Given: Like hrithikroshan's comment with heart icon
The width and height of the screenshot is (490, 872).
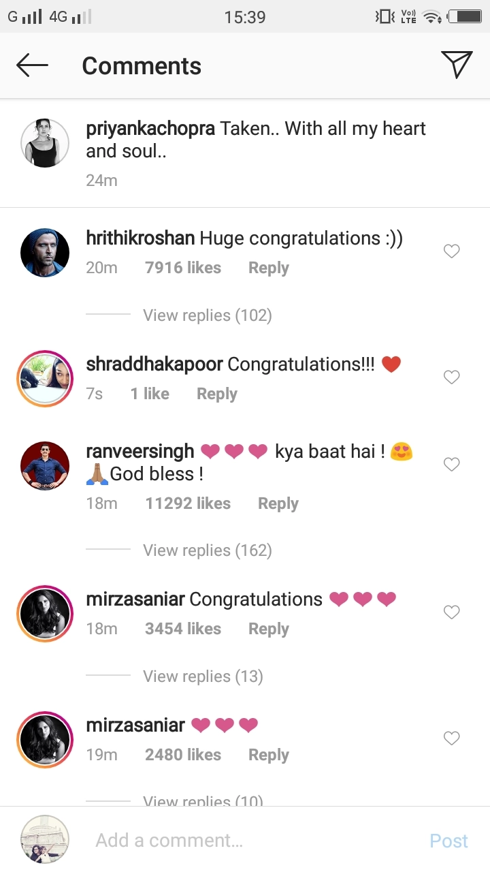Looking at the screenshot, I should click(x=451, y=251).
